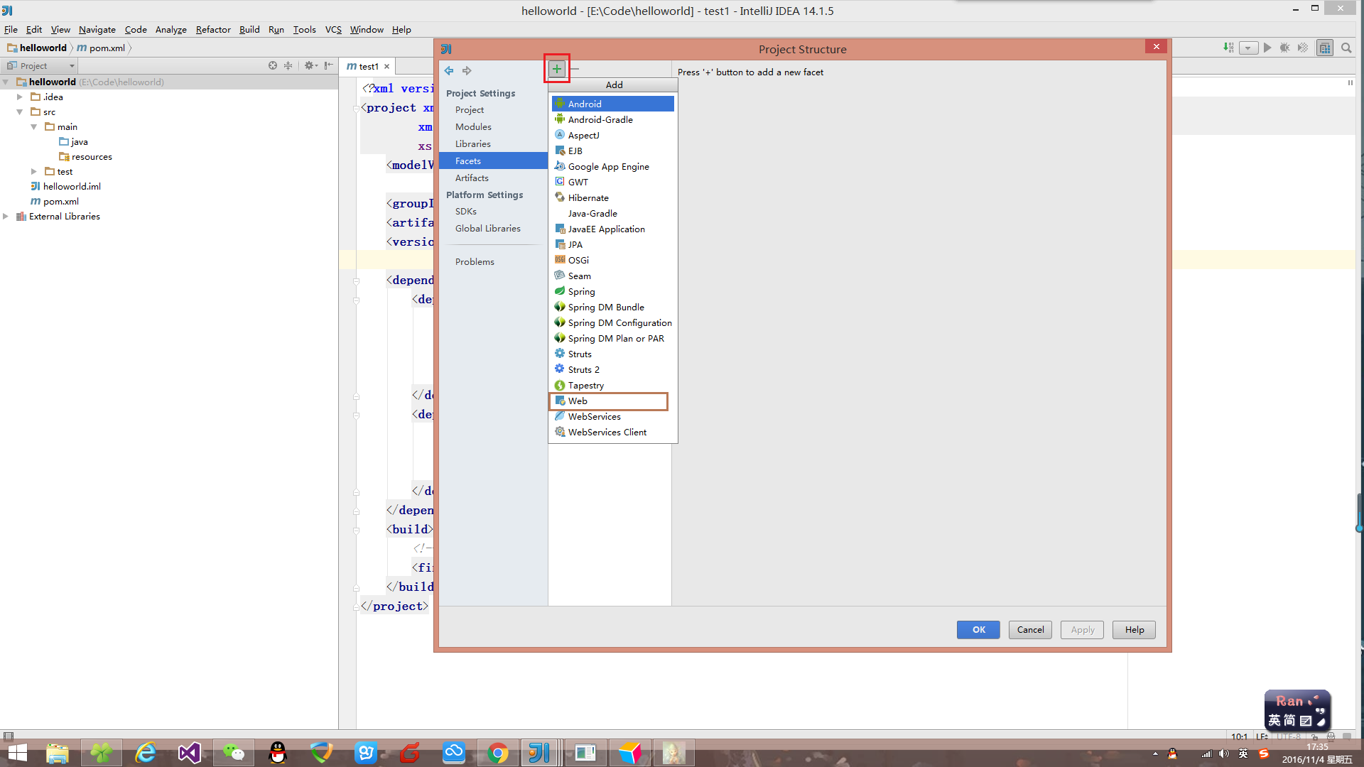Open SDKs under Platform Settings
The width and height of the screenshot is (1364, 767).
493,211
